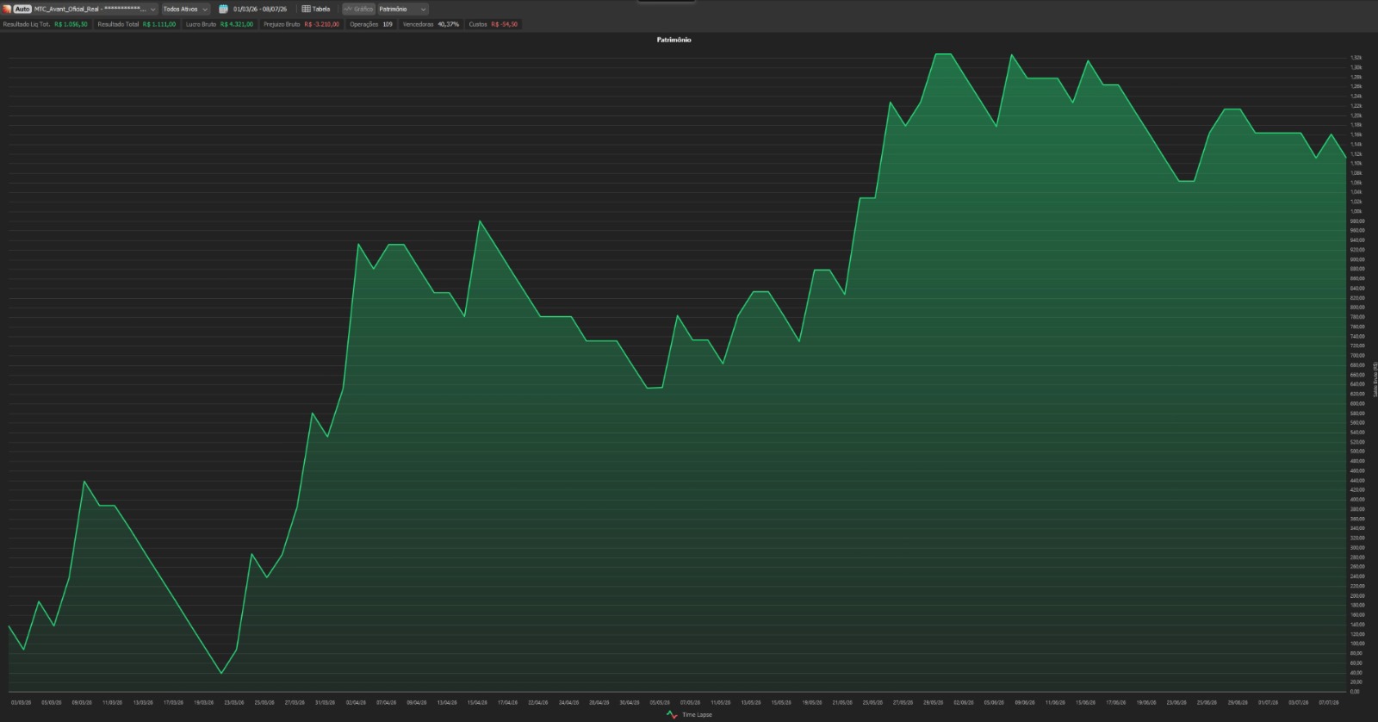Expand the Todos Ativos dropdown
The width and height of the screenshot is (1378, 722).
point(185,9)
